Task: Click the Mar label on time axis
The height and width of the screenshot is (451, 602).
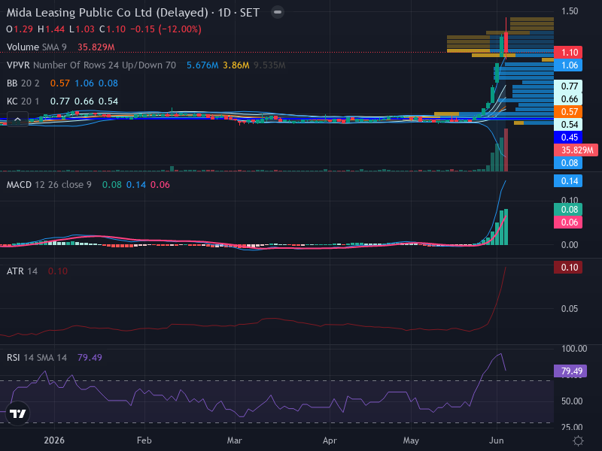Action: 234,440
